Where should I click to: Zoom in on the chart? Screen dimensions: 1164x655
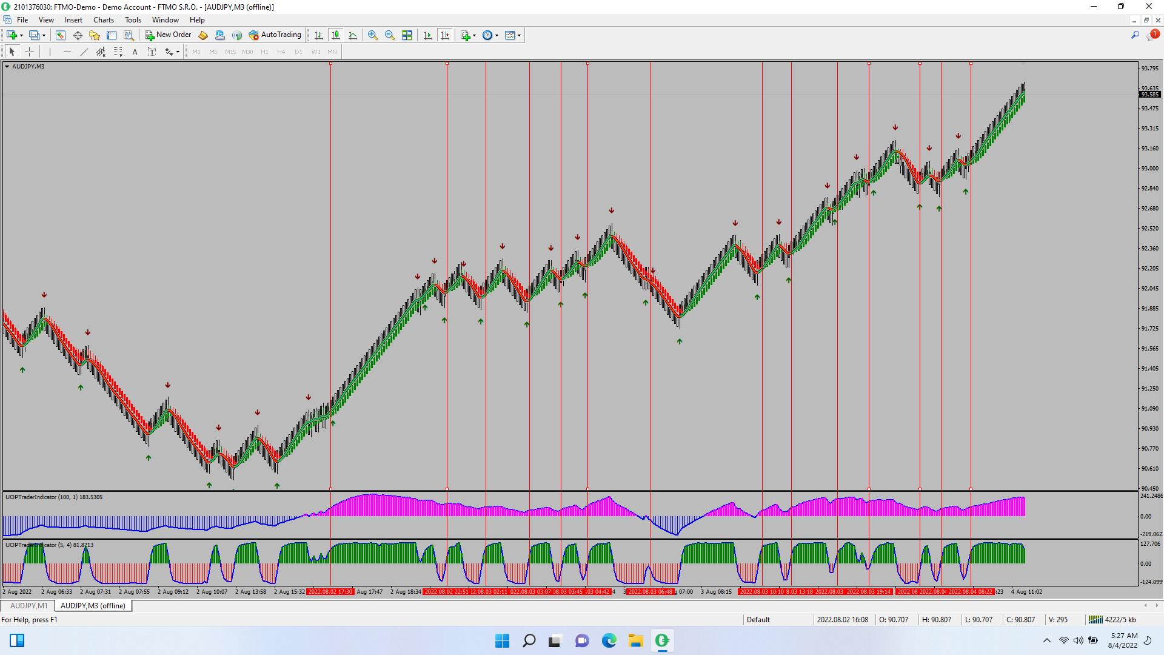point(373,35)
